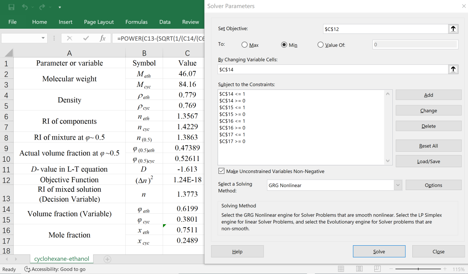The width and height of the screenshot is (468, 274).
Task: Uncheck Make Unconstrained Variables Non-Negative
Action: 221,171
